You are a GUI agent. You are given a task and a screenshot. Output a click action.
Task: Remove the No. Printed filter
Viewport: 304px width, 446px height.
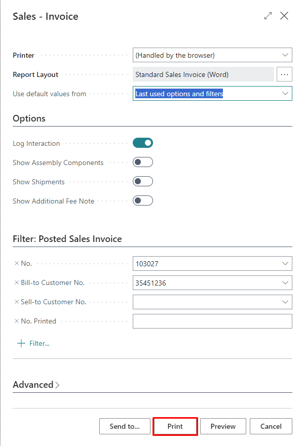click(x=16, y=321)
